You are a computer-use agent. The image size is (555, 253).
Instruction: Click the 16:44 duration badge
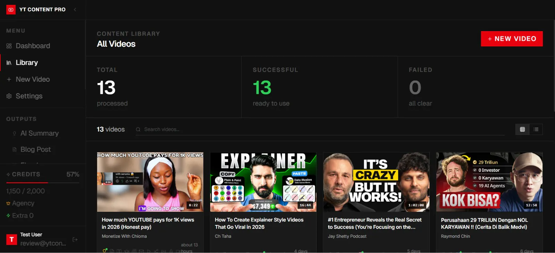tap(305, 205)
